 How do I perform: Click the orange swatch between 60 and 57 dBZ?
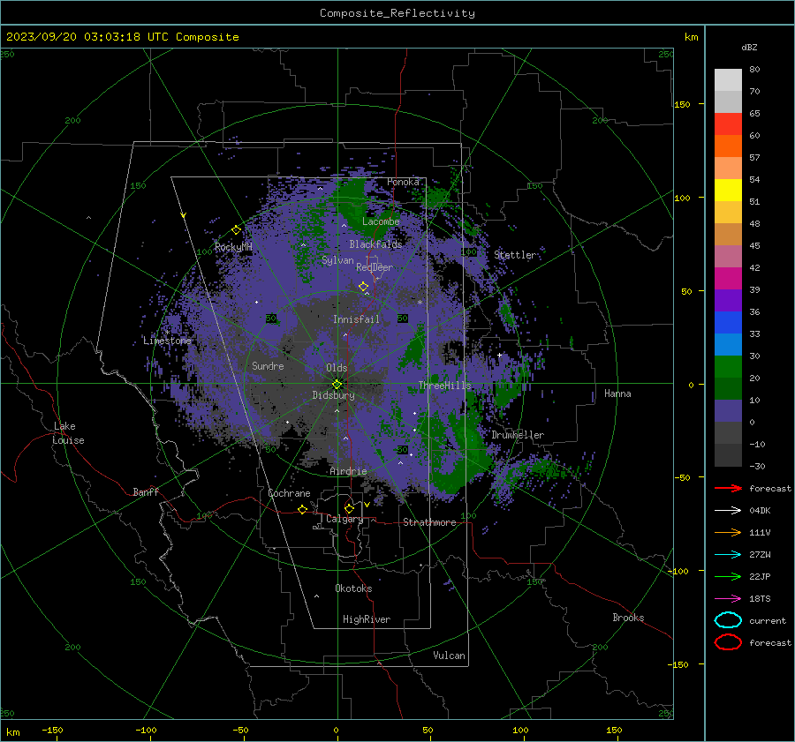[728, 146]
